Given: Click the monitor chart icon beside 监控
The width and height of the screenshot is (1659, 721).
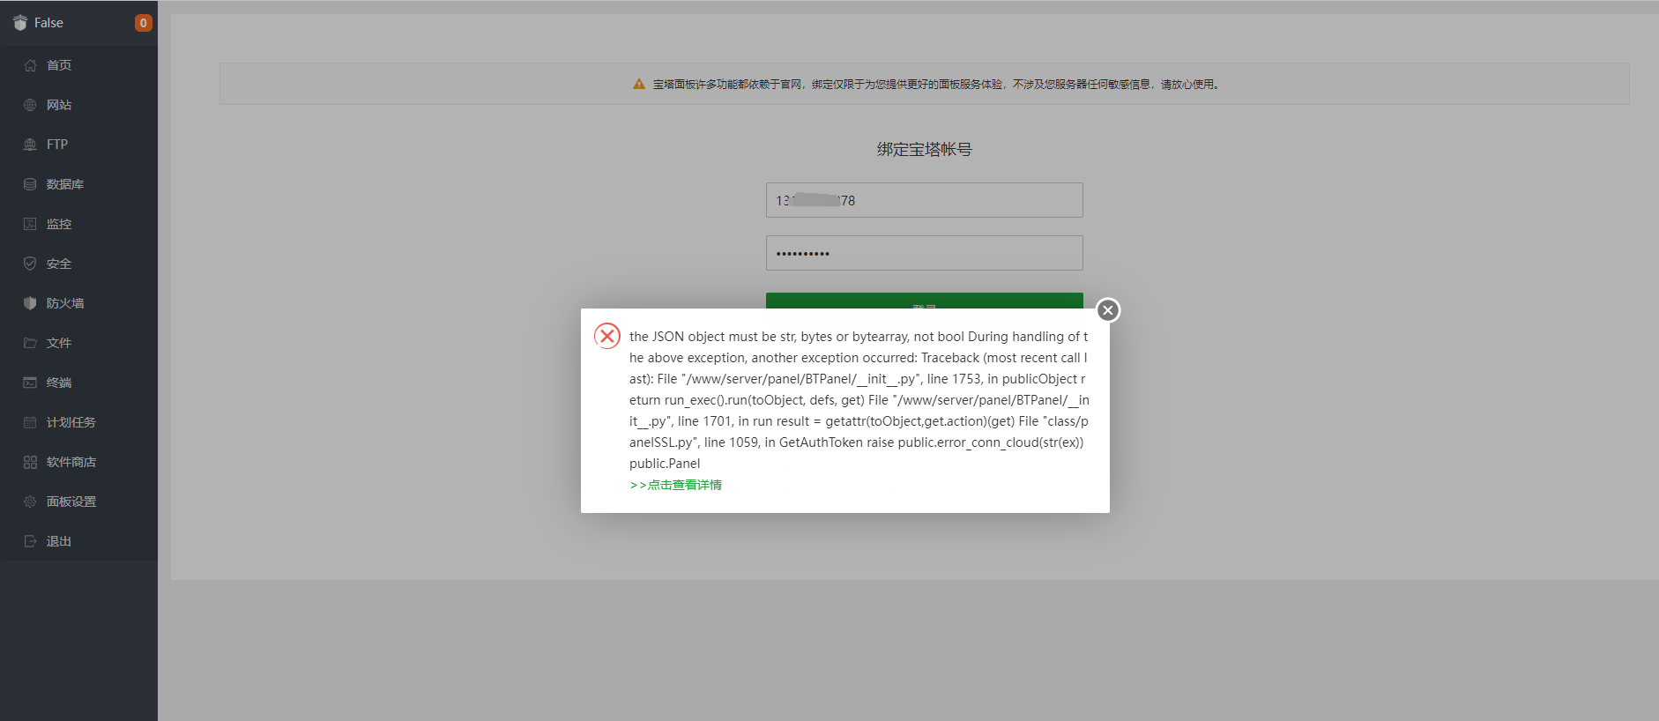Looking at the screenshot, I should (x=30, y=224).
